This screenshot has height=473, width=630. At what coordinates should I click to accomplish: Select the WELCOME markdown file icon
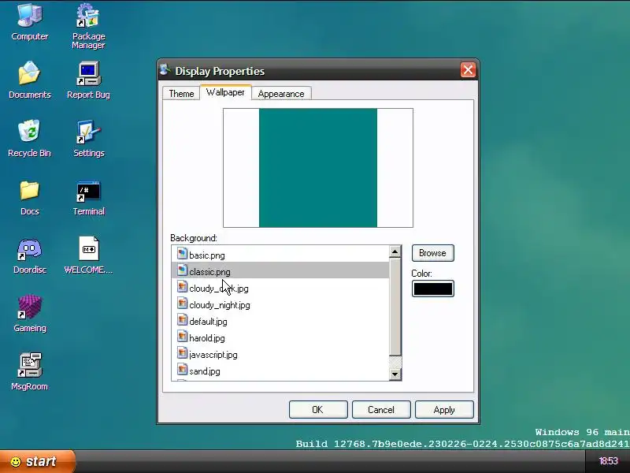pyautogui.click(x=88, y=255)
